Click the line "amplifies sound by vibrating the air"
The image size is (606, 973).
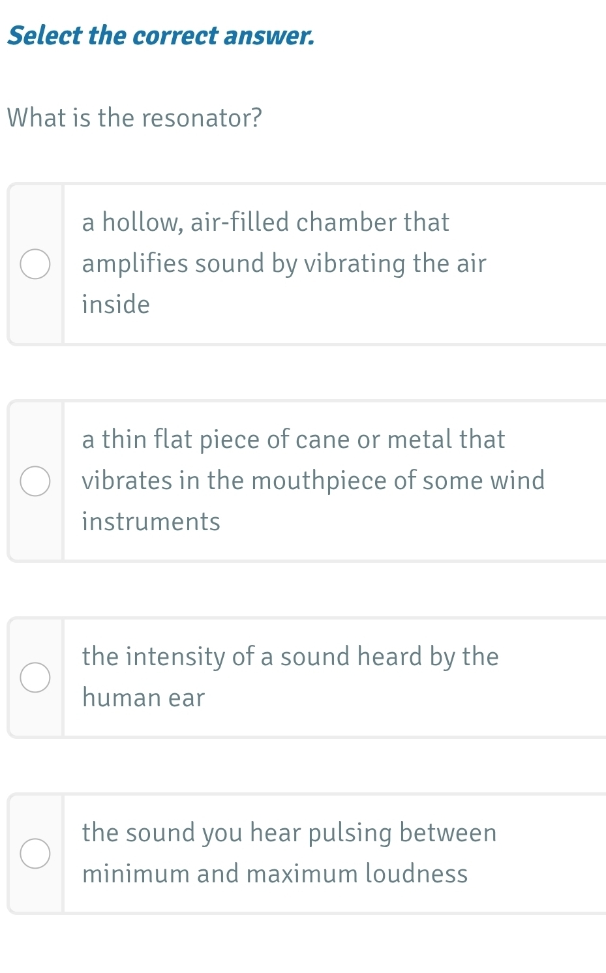[284, 264]
